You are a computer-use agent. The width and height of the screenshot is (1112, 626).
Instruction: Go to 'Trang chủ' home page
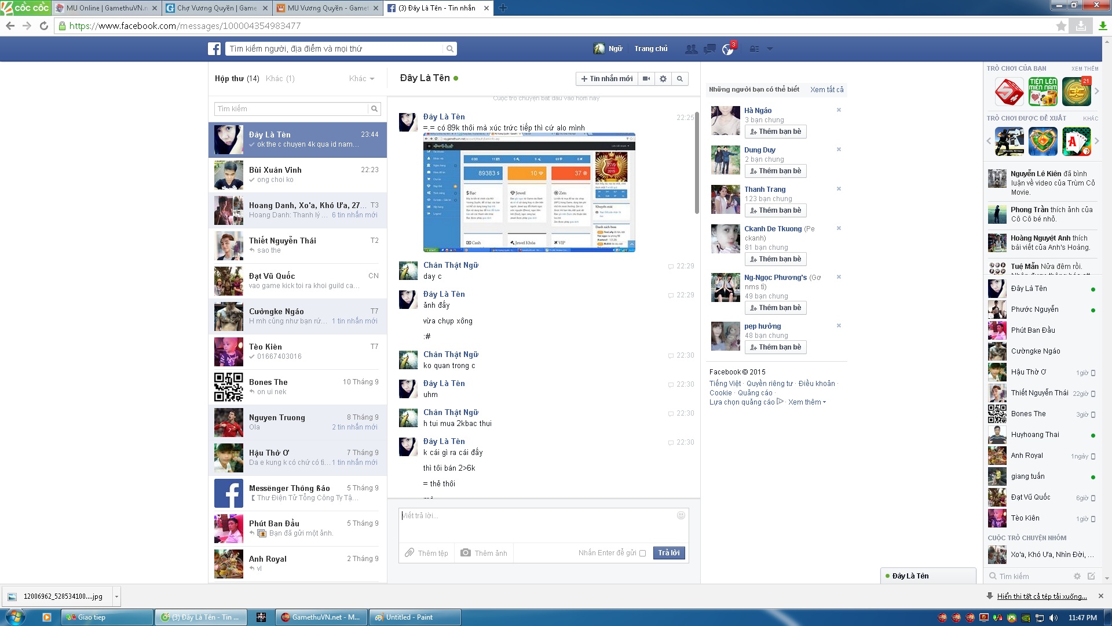[x=650, y=49]
